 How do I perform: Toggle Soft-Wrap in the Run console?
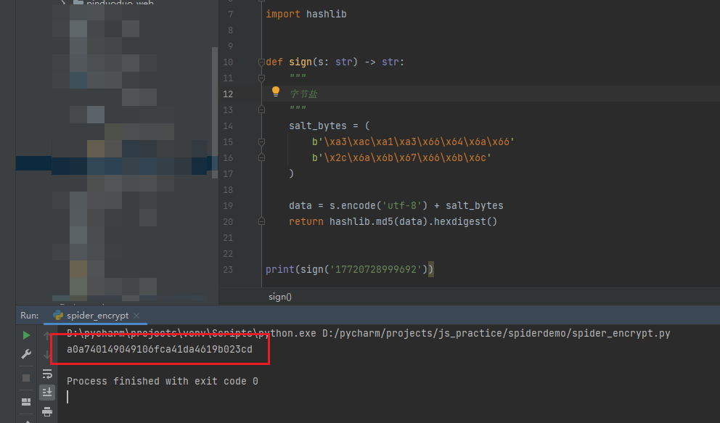click(47, 374)
